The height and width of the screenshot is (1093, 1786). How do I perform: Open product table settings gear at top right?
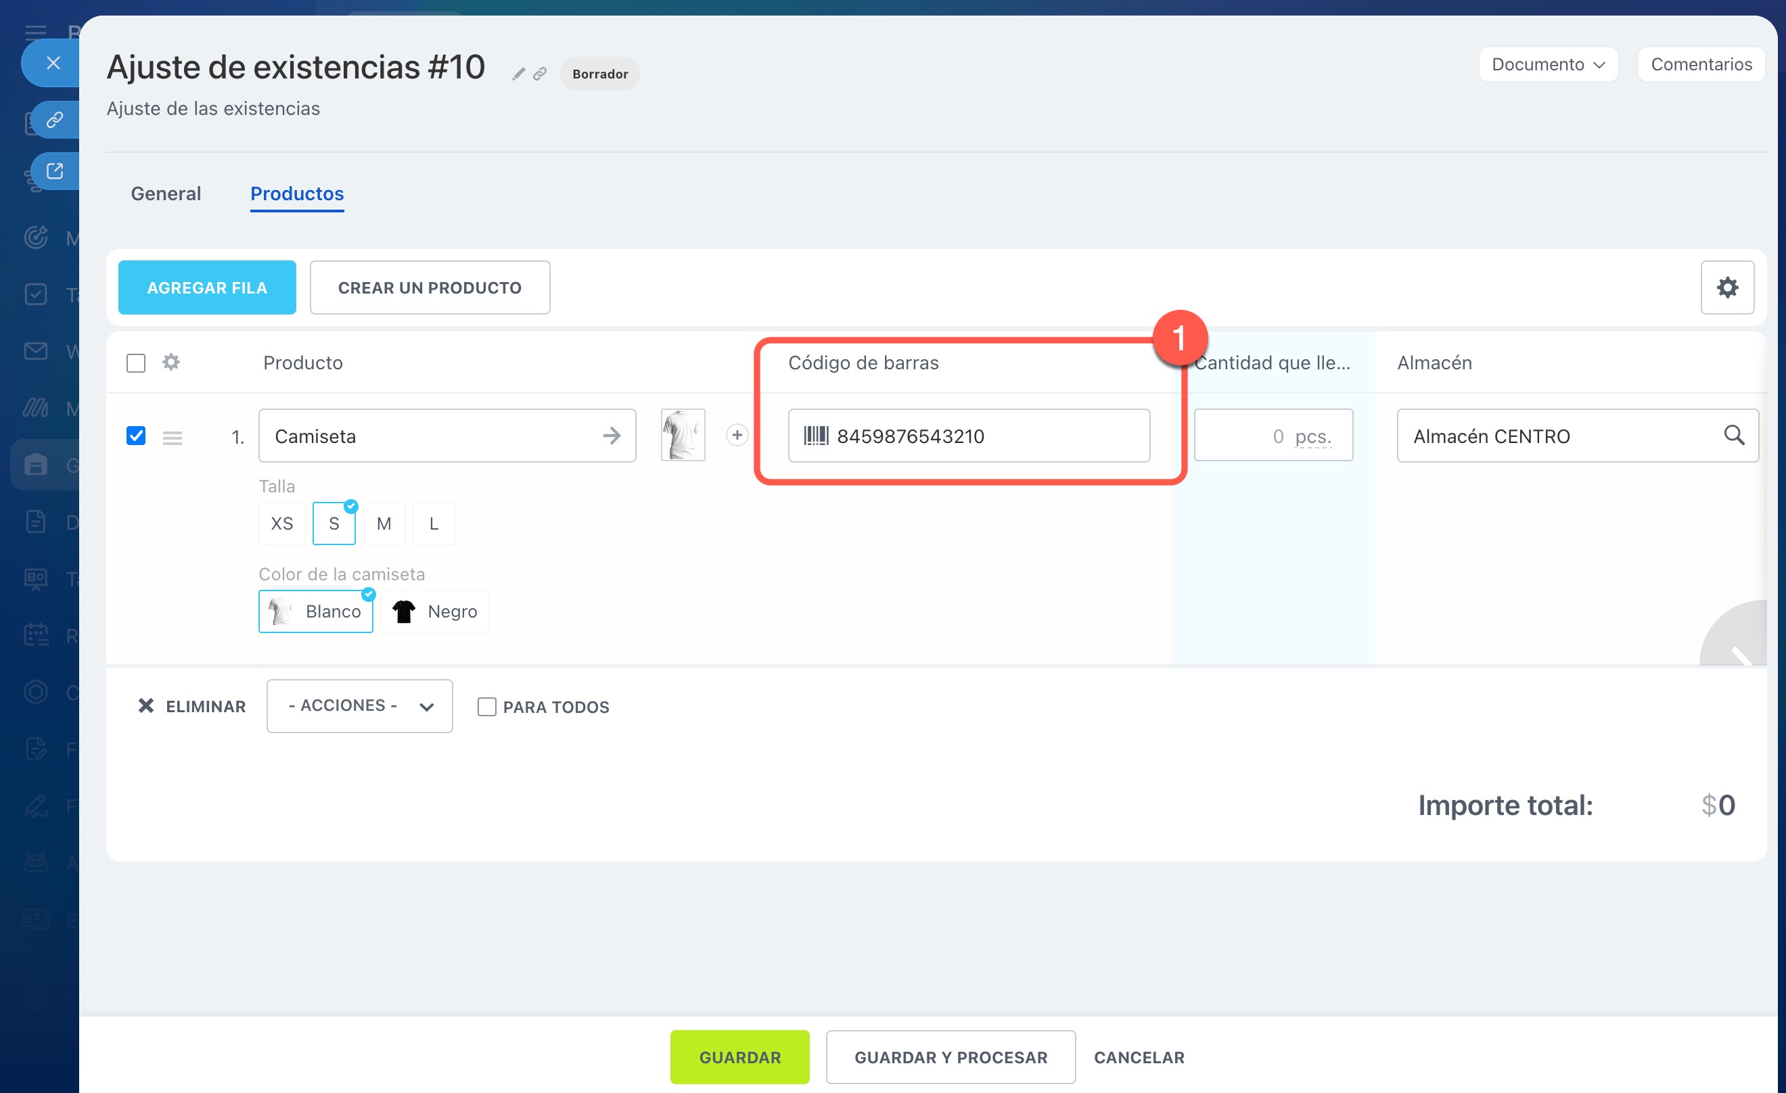click(1726, 287)
